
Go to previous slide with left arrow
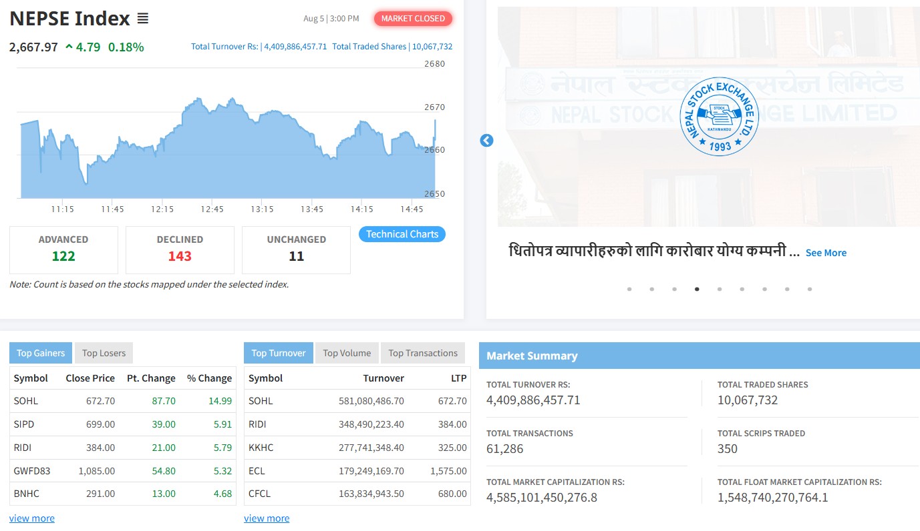[486, 141]
